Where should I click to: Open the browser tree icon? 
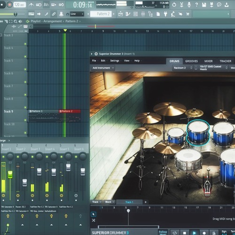point(150,14)
